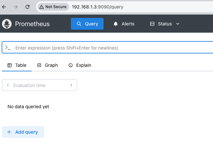Viewport: 213px width, 147px height.
Task: Reload the page with the refresh icon
Action: point(27,7)
